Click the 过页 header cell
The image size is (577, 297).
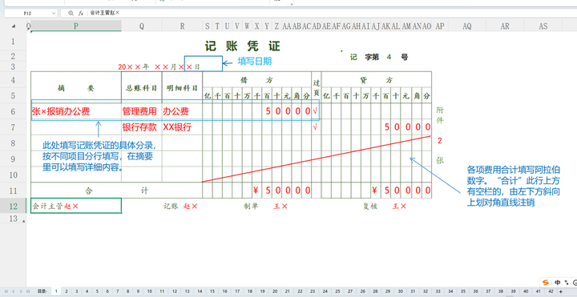316,87
